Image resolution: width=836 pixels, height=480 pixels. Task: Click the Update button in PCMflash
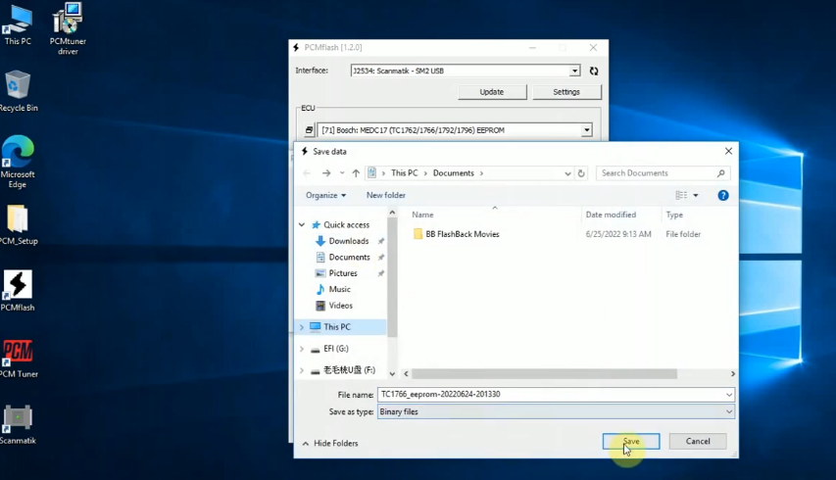tap(492, 92)
